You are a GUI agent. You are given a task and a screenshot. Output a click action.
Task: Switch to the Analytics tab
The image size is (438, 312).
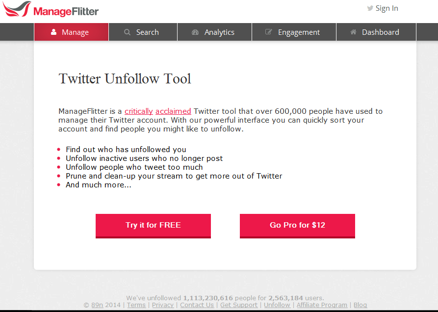(219, 32)
